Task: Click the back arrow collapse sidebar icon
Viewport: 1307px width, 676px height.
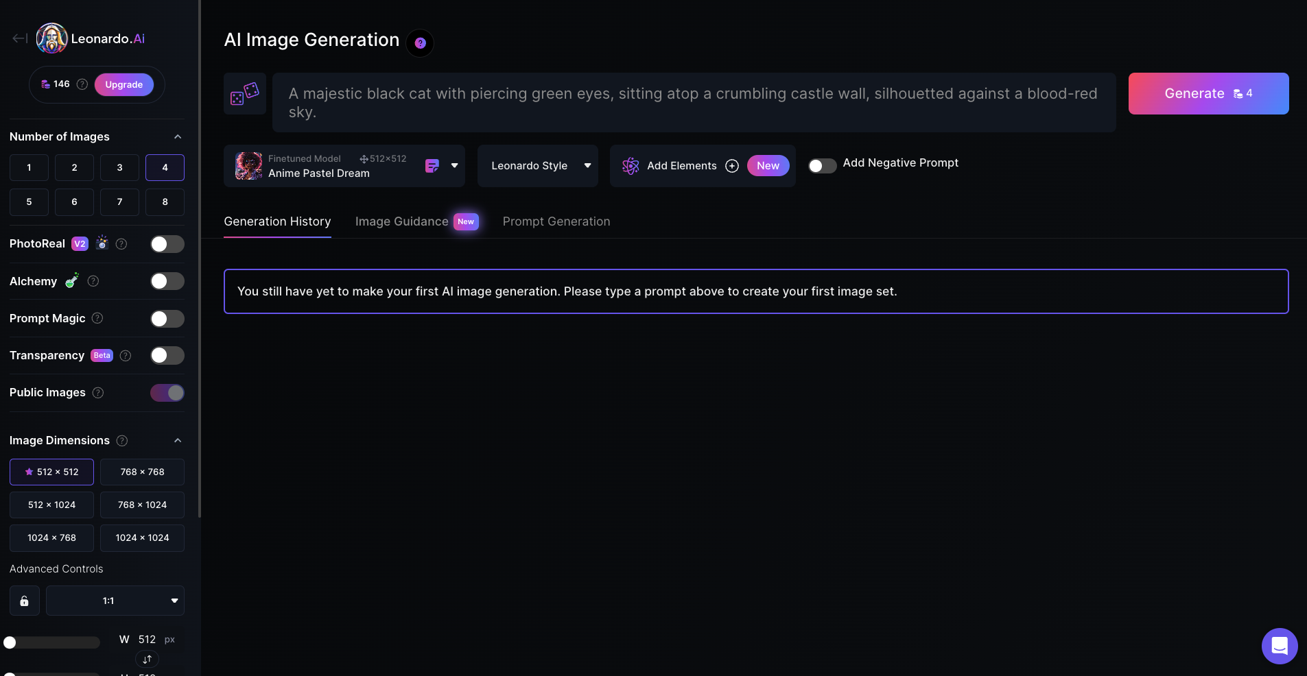Action: point(20,38)
